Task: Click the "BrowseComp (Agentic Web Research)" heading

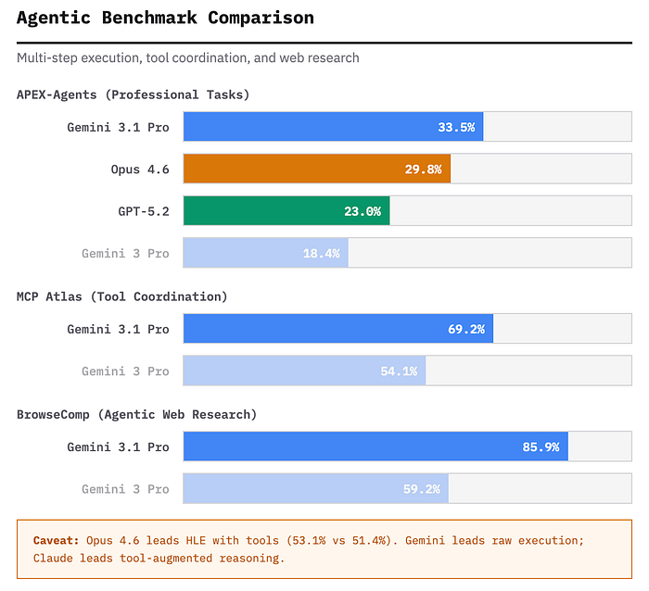Action: click(x=136, y=414)
